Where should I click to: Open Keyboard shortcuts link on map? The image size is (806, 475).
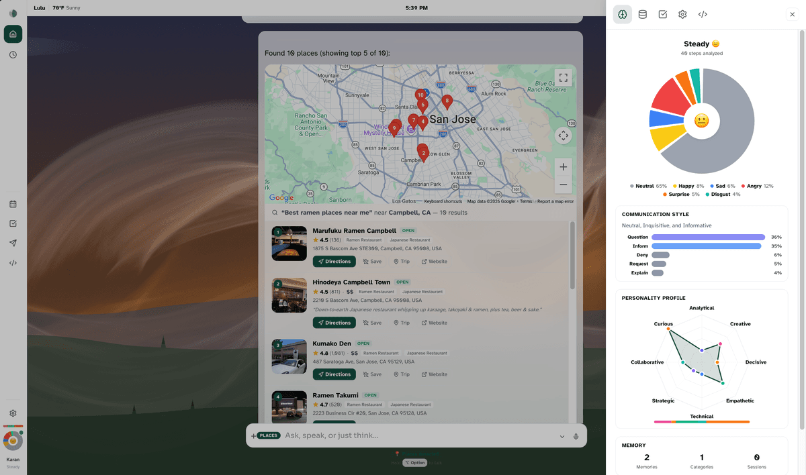pyautogui.click(x=443, y=201)
